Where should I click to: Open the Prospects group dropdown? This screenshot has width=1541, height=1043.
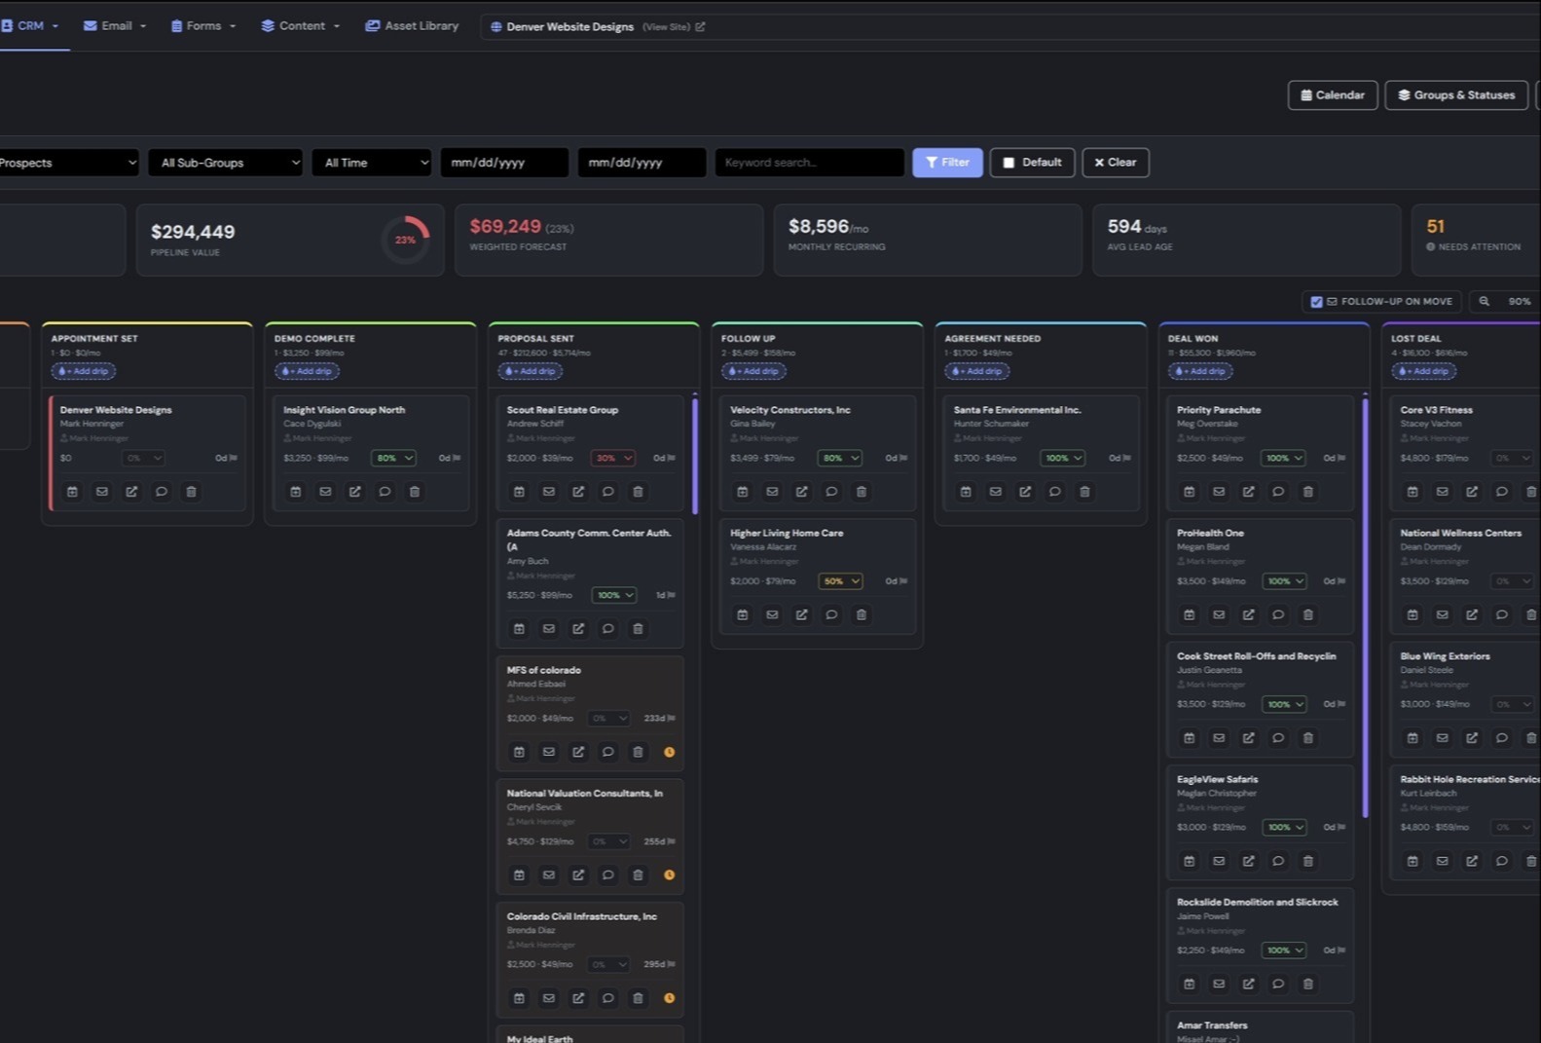pos(68,163)
